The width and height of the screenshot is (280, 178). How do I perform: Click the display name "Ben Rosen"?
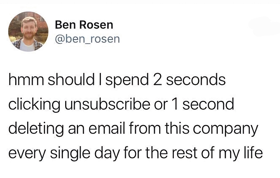click(x=84, y=25)
